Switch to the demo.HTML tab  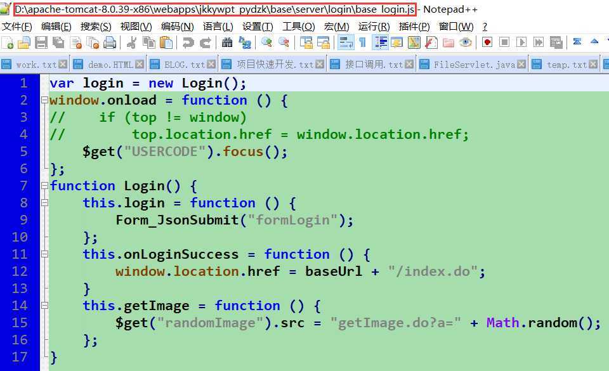pyautogui.click(x=108, y=65)
